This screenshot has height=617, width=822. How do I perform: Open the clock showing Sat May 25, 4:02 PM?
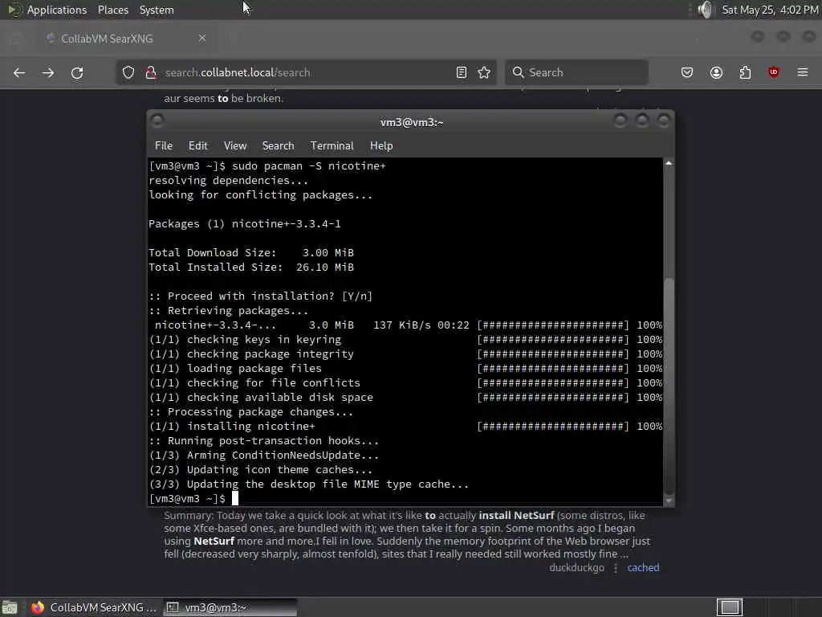[770, 10]
